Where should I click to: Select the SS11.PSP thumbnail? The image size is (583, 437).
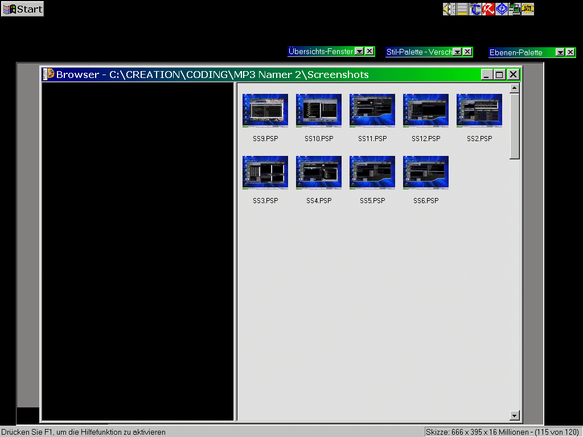click(x=372, y=111)
